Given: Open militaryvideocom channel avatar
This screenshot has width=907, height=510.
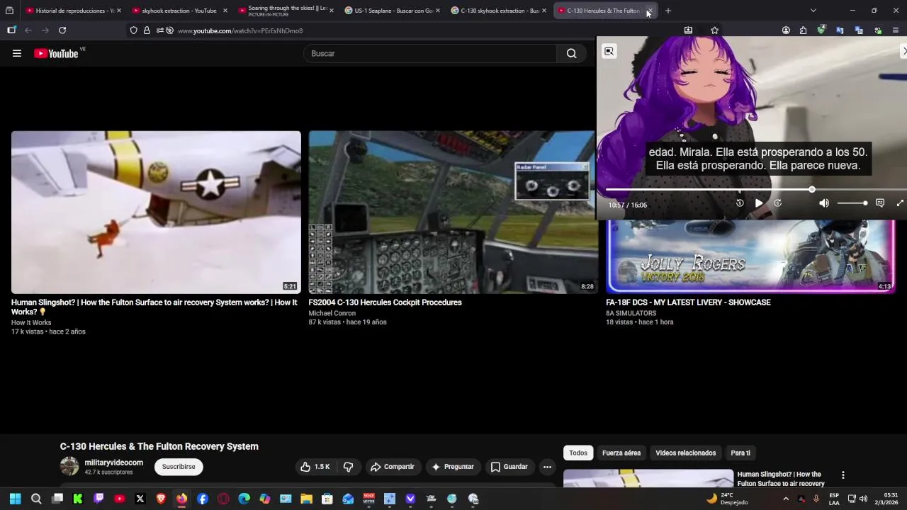Looking at the screenshot, I should click(x=69, y=466).
